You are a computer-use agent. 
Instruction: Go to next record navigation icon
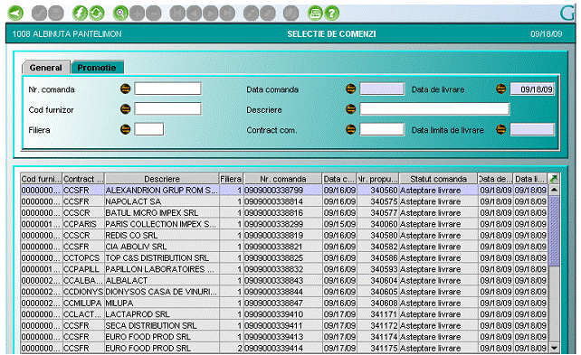pyautogui.click(x=211, y=14)
